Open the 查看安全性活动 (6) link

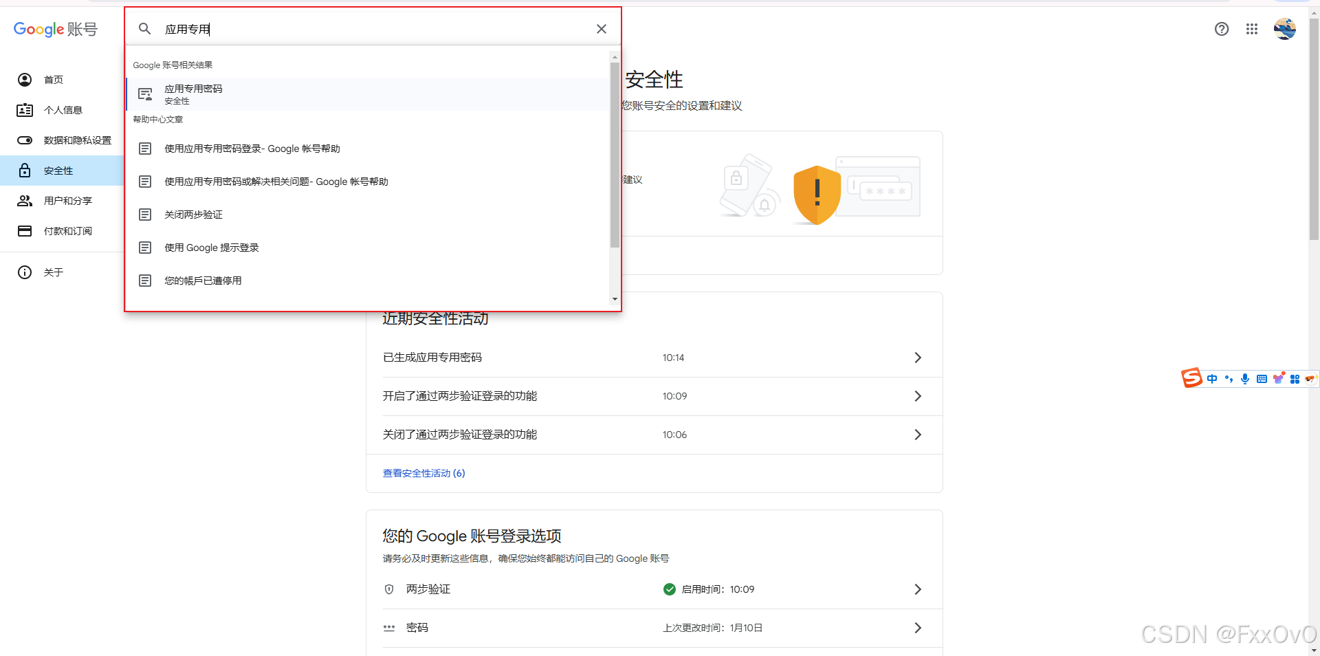[423, 473]
